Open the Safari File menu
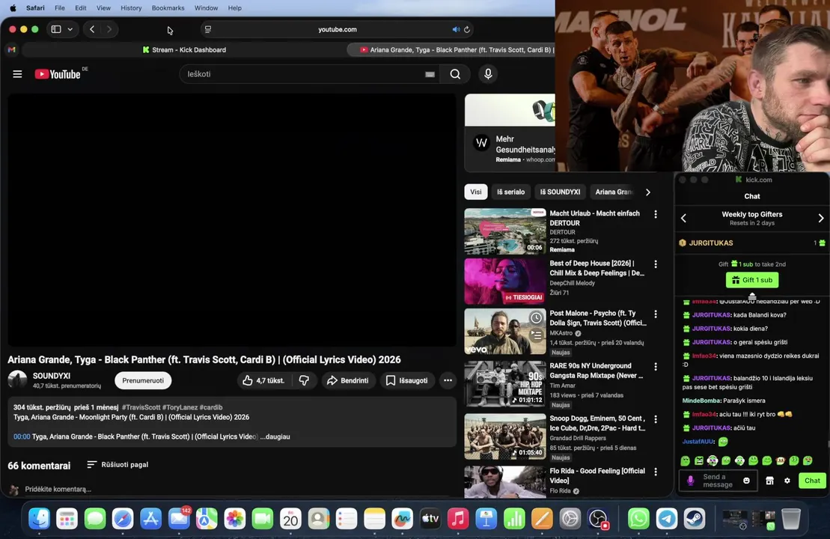 60,8
